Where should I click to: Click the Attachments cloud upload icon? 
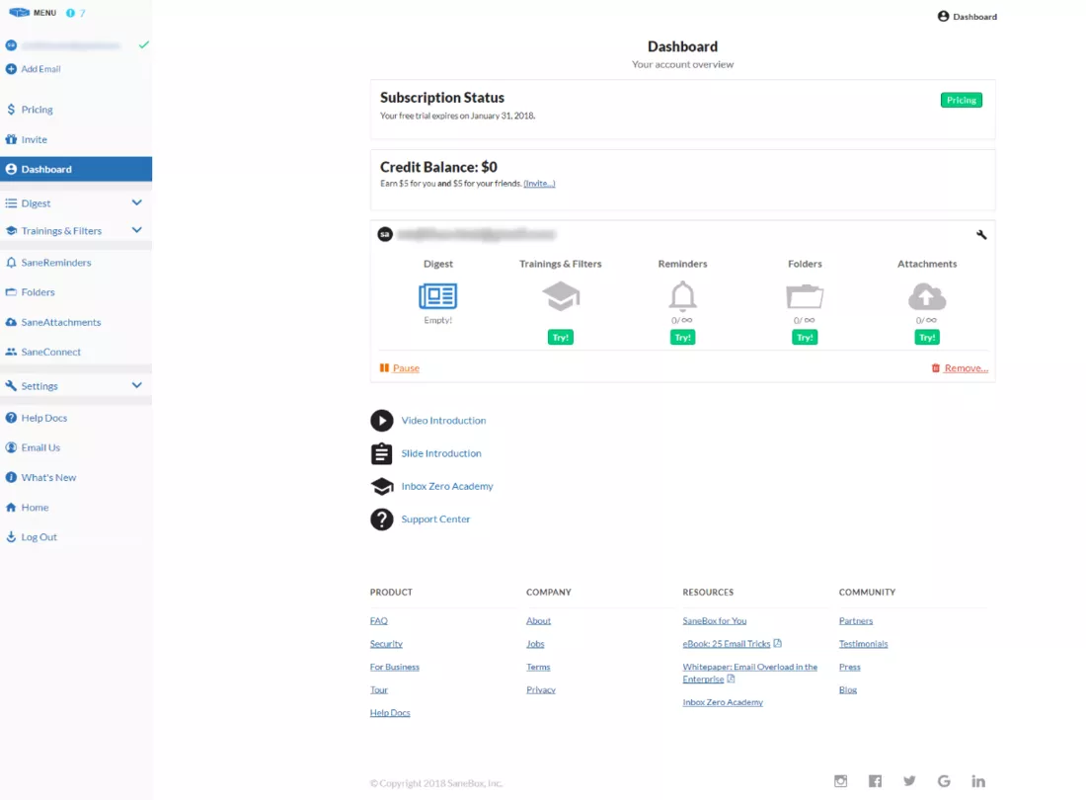click(x=927, y=296)
